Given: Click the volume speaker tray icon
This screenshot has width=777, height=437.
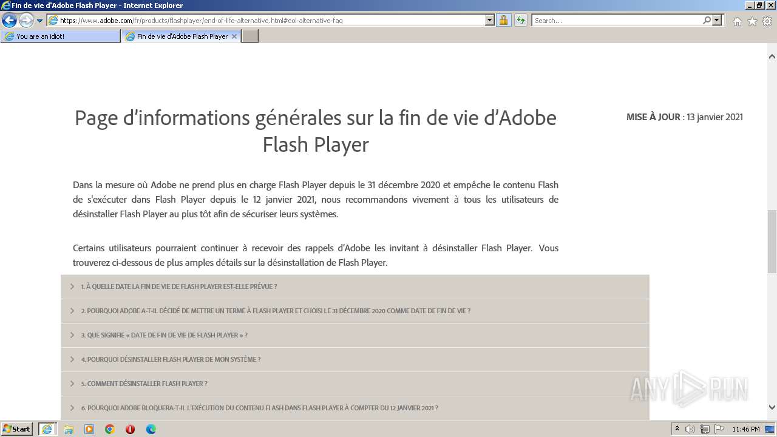Looking at the screenshot, I should point(690,429).
